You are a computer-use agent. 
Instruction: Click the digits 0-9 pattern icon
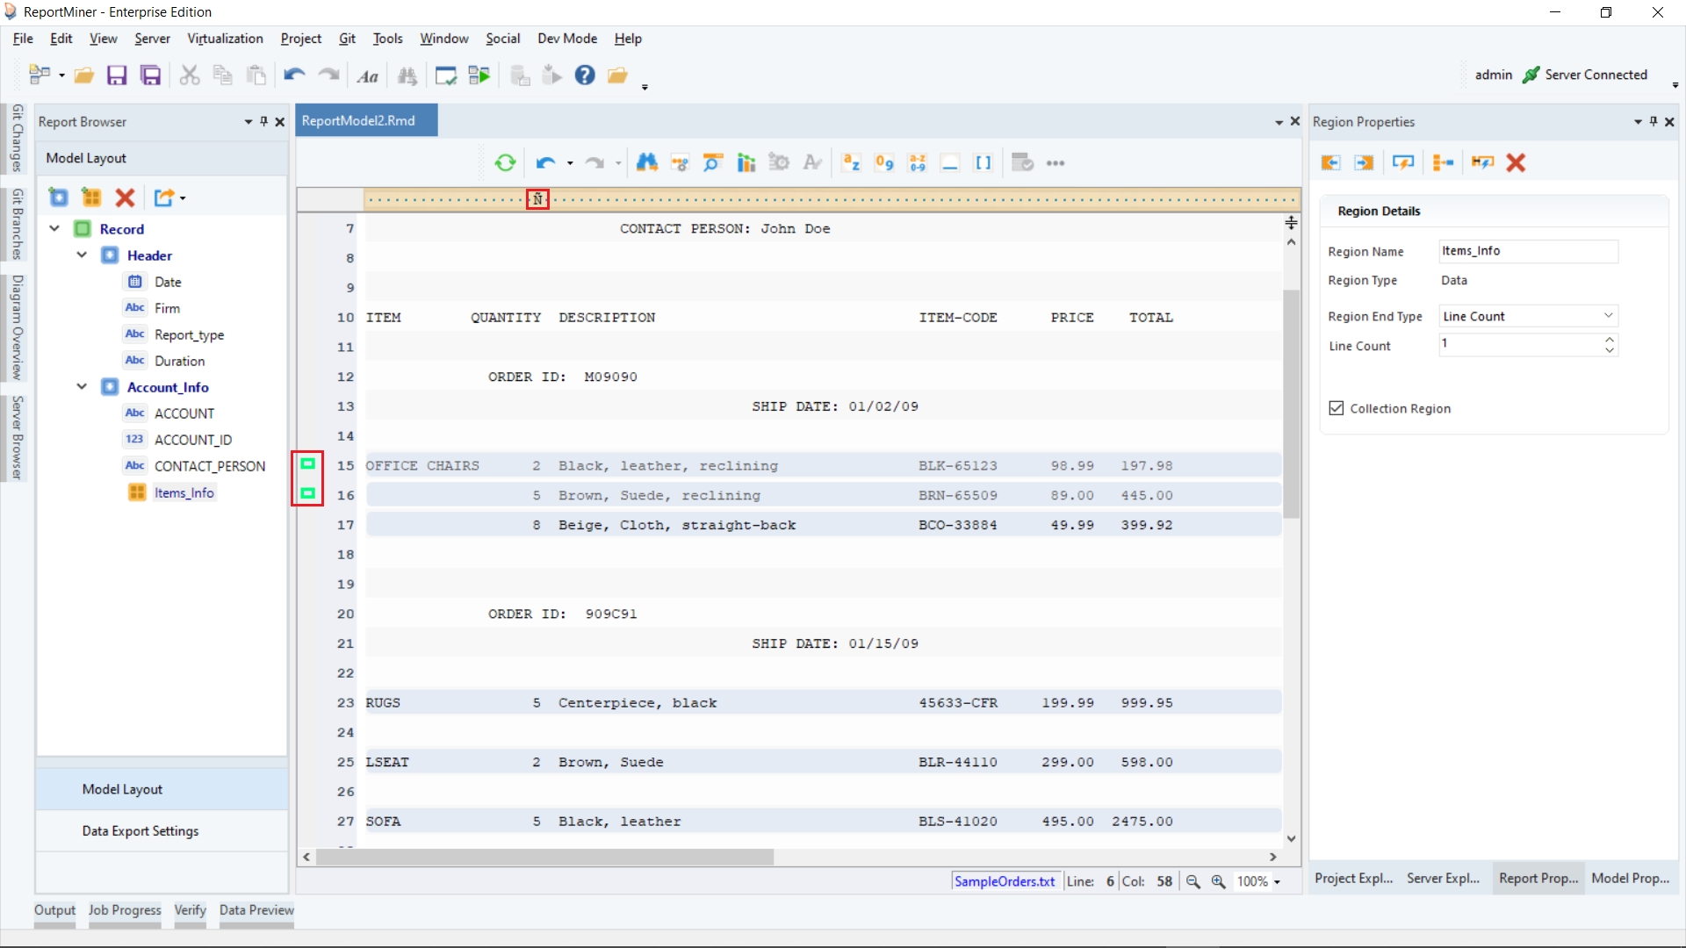pyautogui.click(x=884, y=163)
